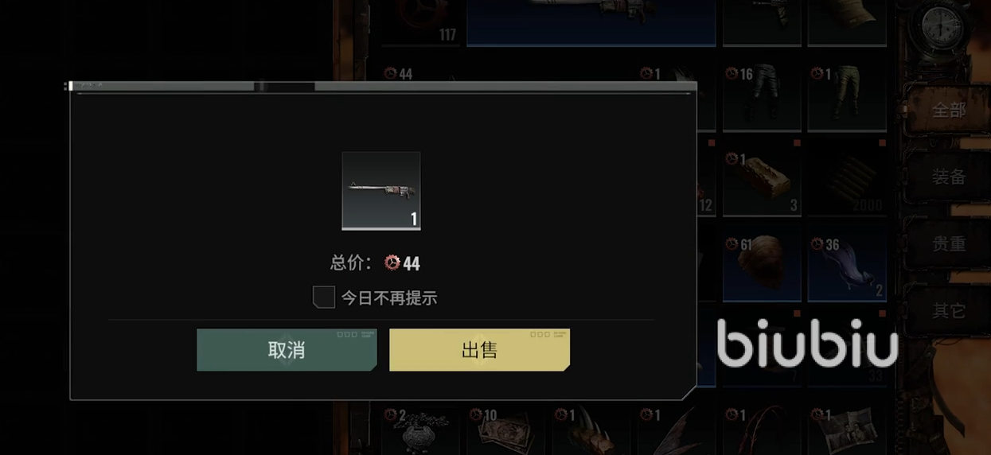Tick the 今日不再提示 checkbox
The height and width of the screenshot is (455, 991).
323,297
